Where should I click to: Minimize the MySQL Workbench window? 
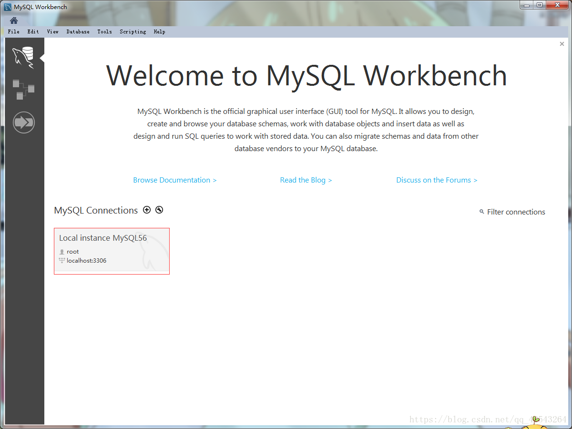pos(526,5)
